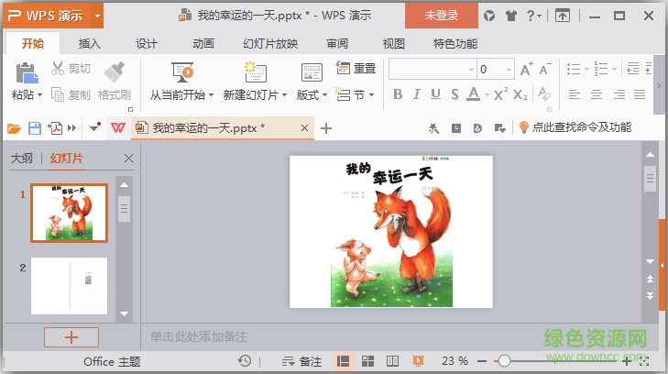Image resolution: width=668 pixels, height=374 pixels.
Task: Click the numbered list icon
Action: click(601, 69)
